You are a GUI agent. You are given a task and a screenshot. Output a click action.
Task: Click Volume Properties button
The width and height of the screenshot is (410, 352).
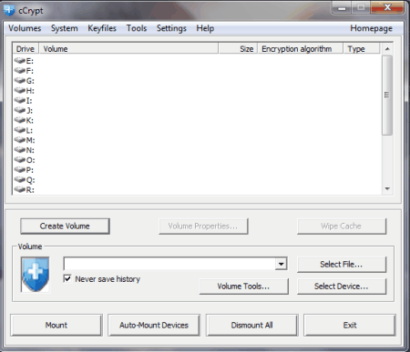[x=203, y=226]
